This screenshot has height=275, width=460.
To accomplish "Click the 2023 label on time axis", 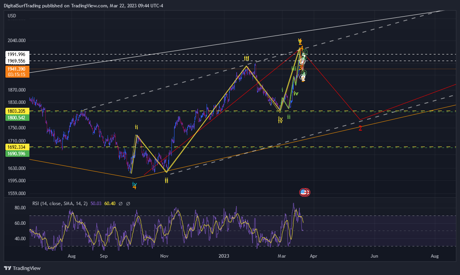I will (x=224, y=256).
